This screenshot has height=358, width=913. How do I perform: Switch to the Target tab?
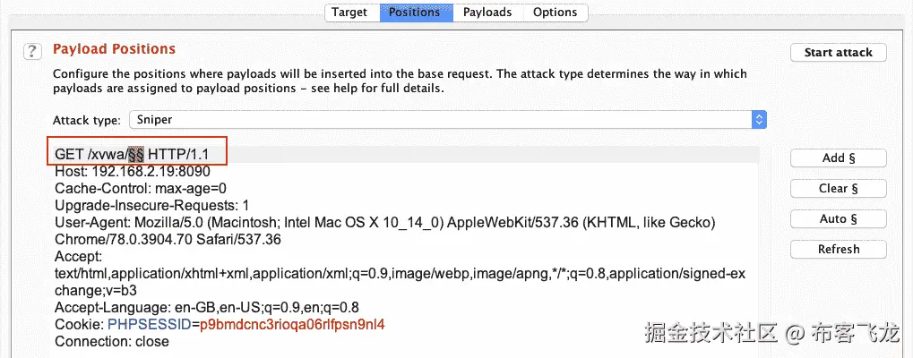pos(349,13)
